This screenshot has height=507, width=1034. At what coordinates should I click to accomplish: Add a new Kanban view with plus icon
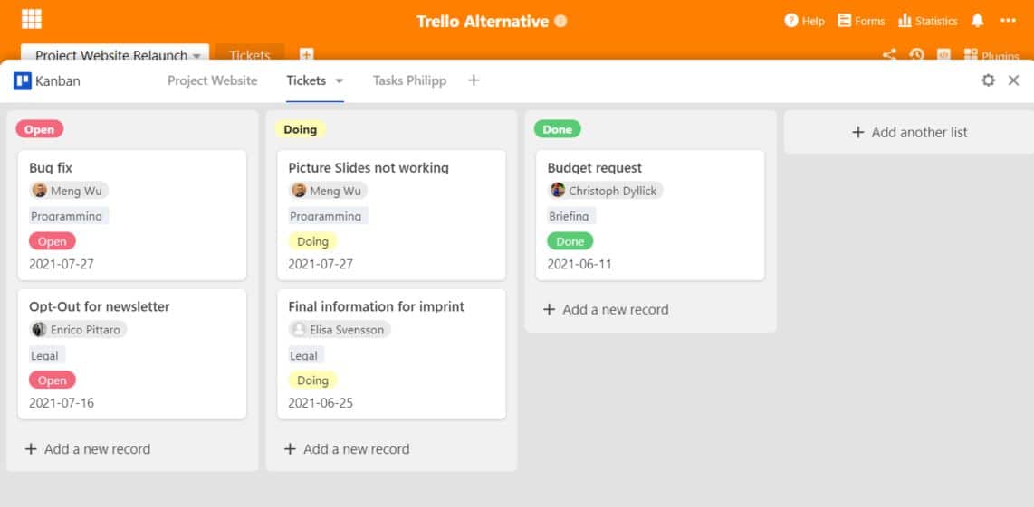[474, 80]
